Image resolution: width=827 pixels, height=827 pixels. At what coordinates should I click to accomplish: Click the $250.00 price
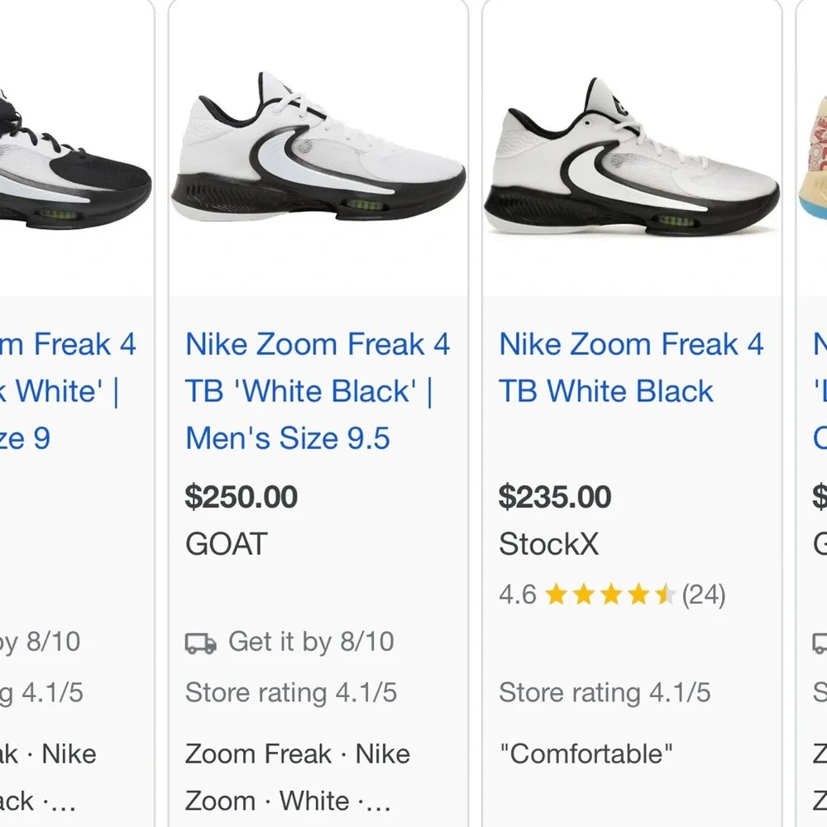click(x=241, y=497)
